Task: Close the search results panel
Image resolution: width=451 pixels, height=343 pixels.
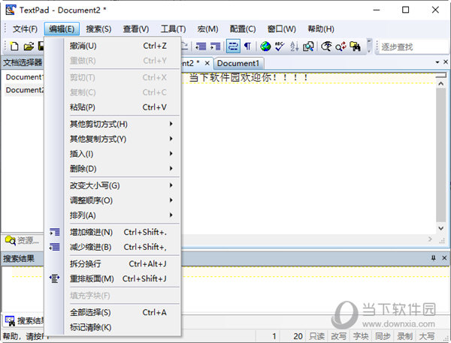Action: (x=443, y=258)
